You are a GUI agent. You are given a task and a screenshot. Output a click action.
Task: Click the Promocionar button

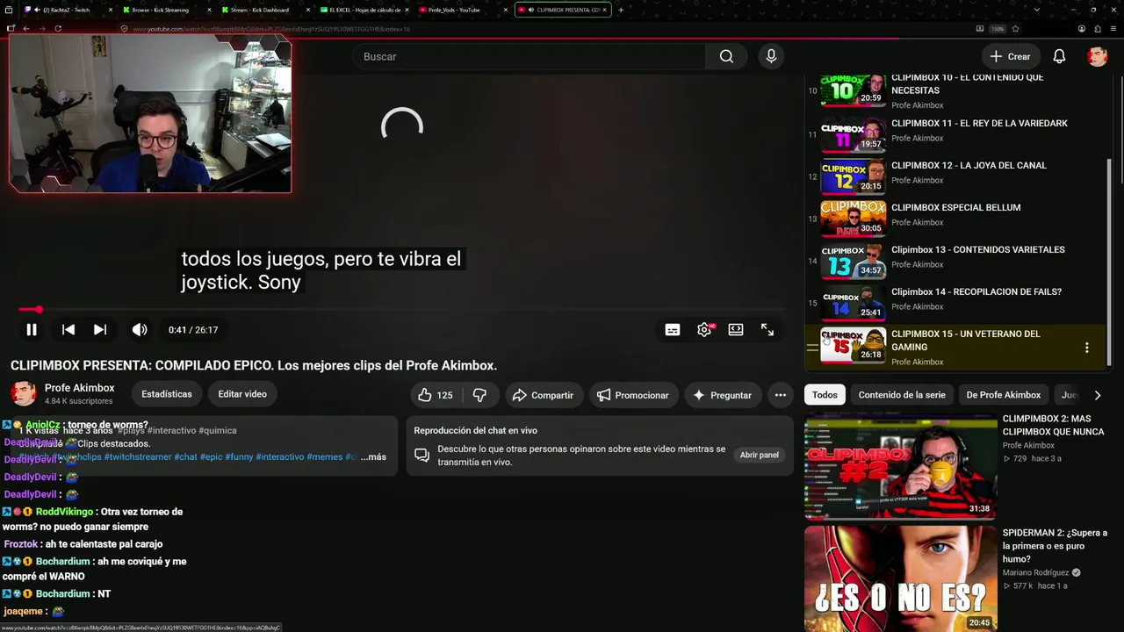[x=634, y=395]
